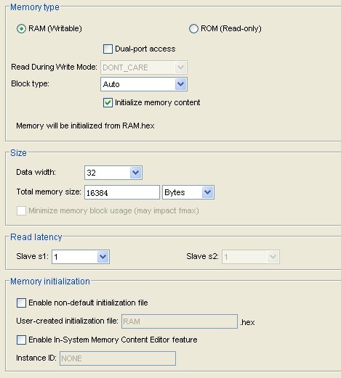
Task: Click the Slave s2 latency dropdown
Action: tap(251, 257)
